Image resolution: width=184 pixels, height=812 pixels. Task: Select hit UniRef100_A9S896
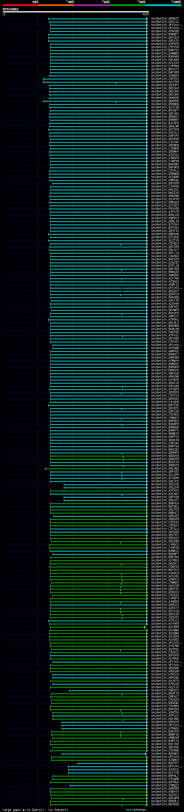[165, 139]
